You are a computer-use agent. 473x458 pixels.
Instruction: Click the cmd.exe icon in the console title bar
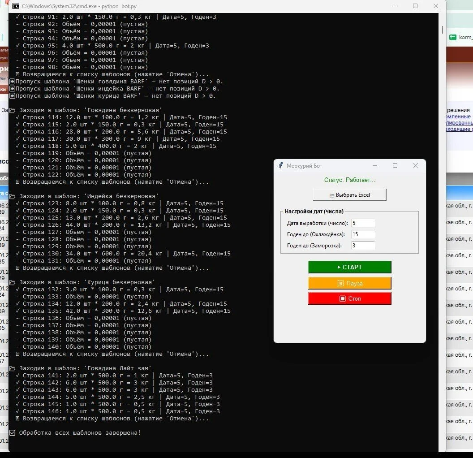pyautogui.click(x=15, y=6)
